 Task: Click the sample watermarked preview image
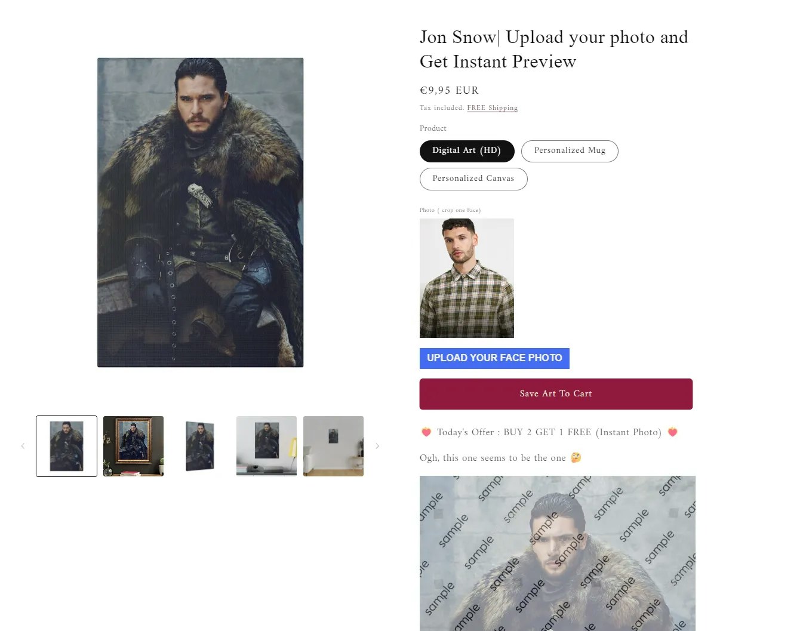click(558, 553)
